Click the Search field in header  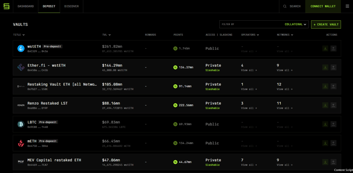click(x=292, y=6)
